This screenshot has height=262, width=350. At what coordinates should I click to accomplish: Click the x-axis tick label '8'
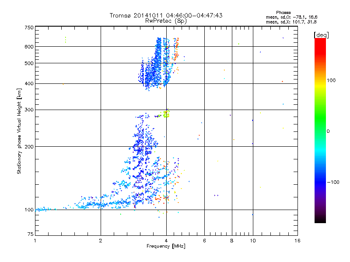(x=232, y=241)
